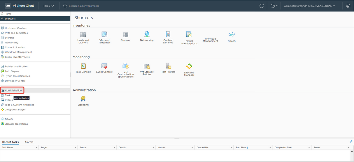Open Queued For column filter dropdown

pos(232,147)
